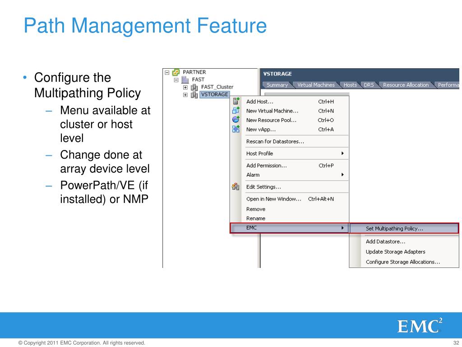Viewport: 462px width, 347px height.
Task: Click the PARTNER vCenter server icon
Action: coord(176,72)
